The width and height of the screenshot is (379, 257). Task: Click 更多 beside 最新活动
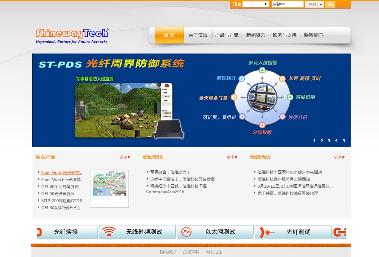coord(339,157)
